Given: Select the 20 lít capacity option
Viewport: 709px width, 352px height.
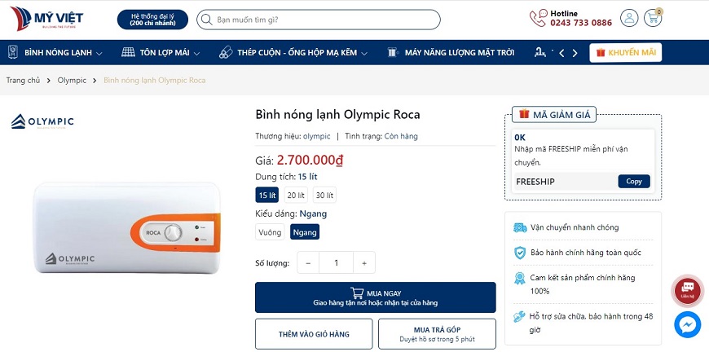Looking at the screenshot, I should [x=296, y=195].
